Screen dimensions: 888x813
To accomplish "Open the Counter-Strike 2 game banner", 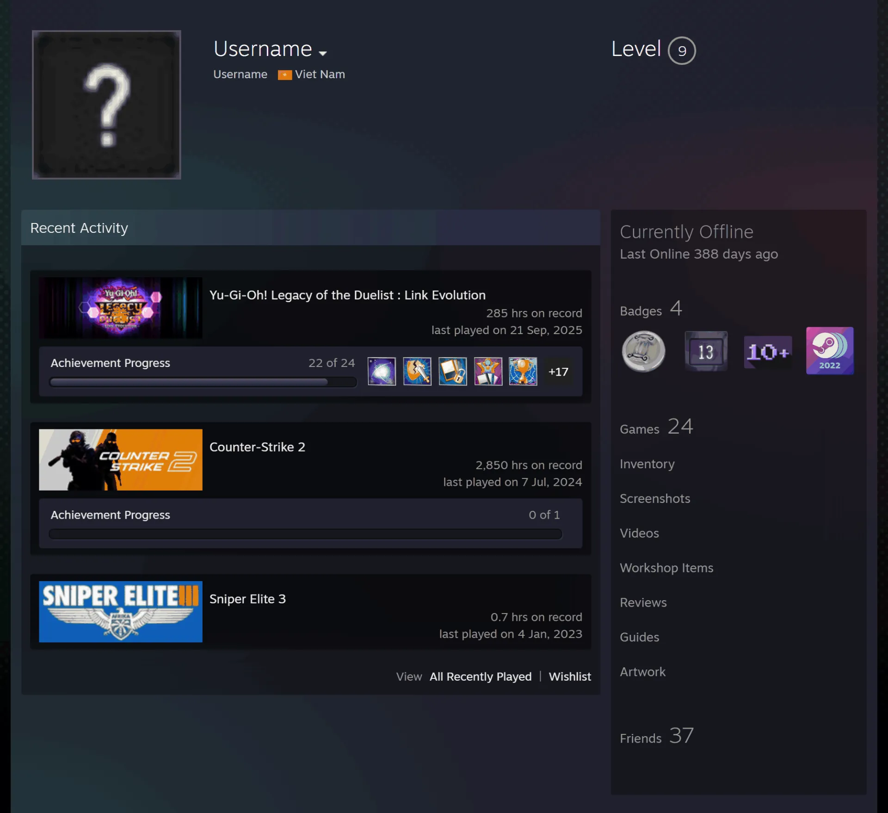I will click(121, 459).
